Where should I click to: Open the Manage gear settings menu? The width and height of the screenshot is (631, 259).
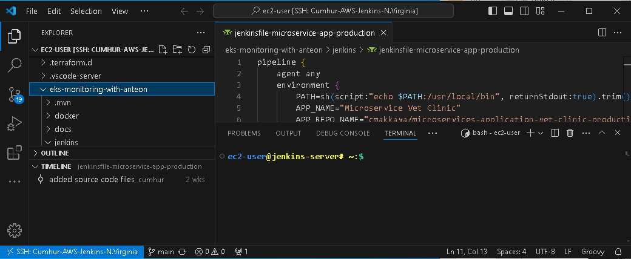point(15,231)
